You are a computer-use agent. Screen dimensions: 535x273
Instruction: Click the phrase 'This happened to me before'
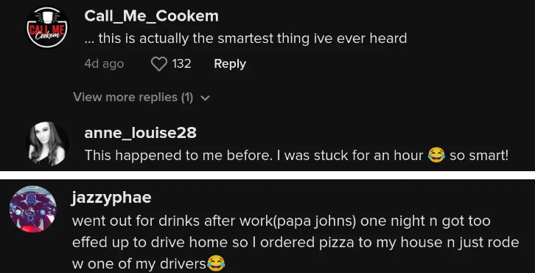(165, 156)
